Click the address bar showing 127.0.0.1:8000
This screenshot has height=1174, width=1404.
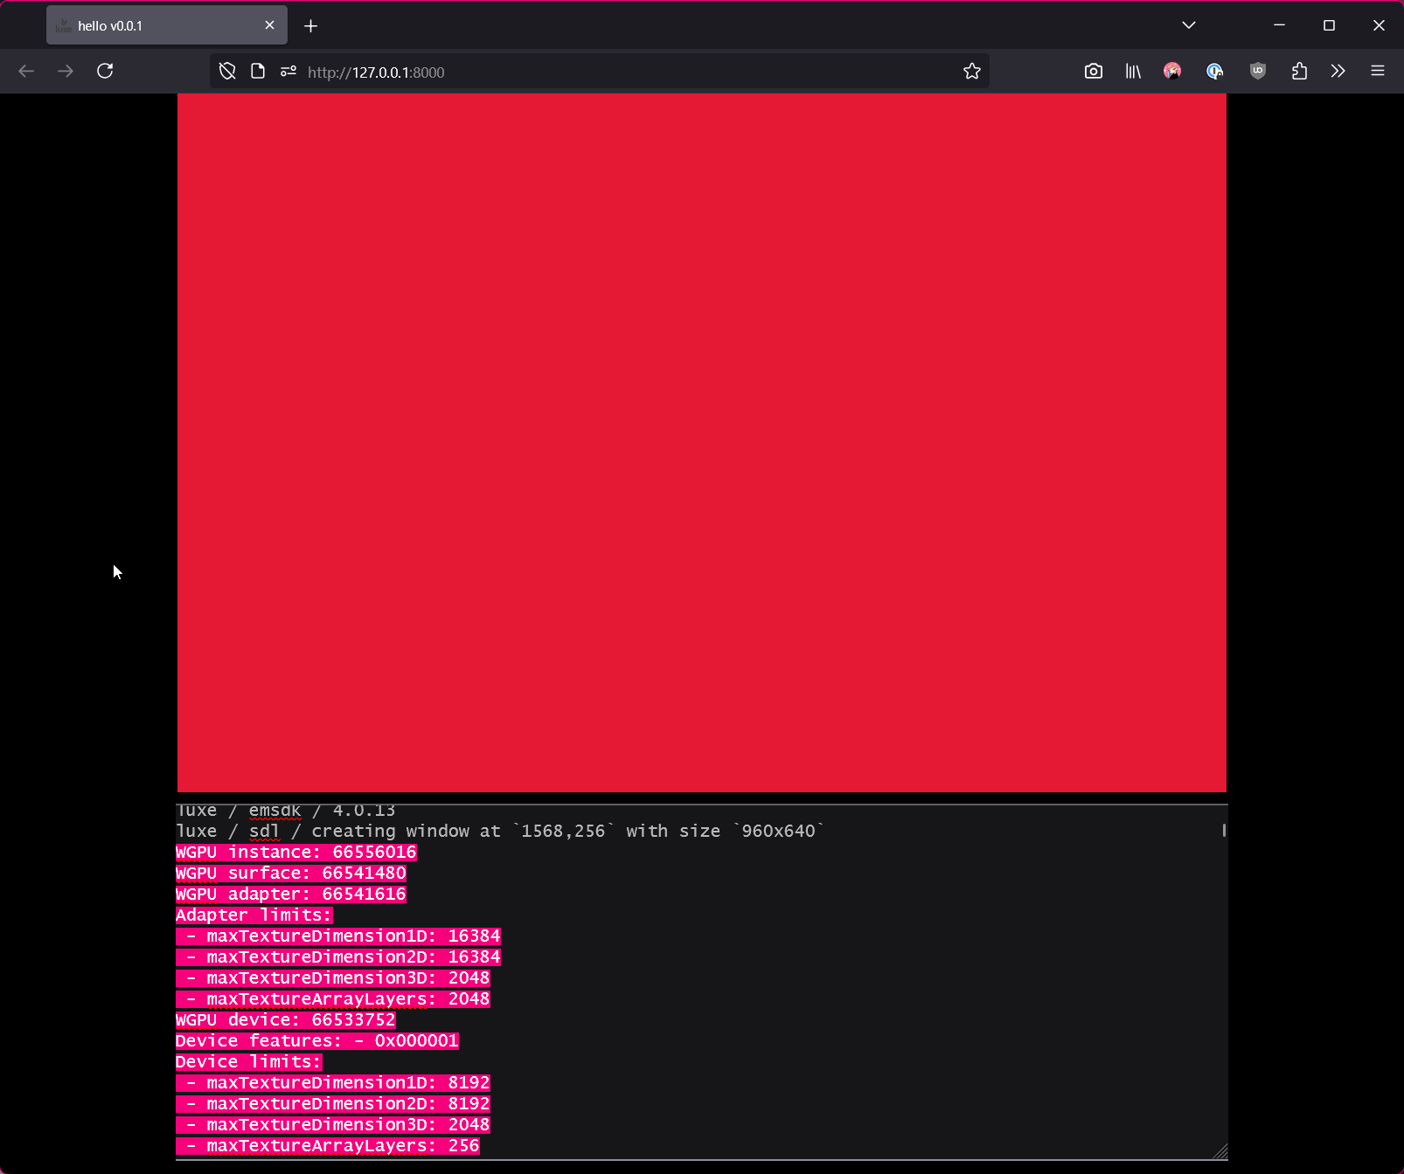click(612, 73)
